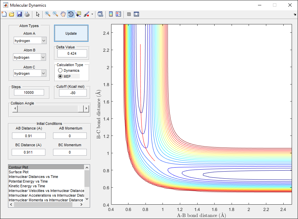Toggle the Rotate 3D tool

point(71,14)
